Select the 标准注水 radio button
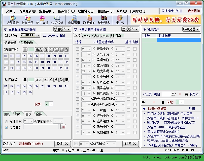The image size is (204, 161). [x=7, y=122]
